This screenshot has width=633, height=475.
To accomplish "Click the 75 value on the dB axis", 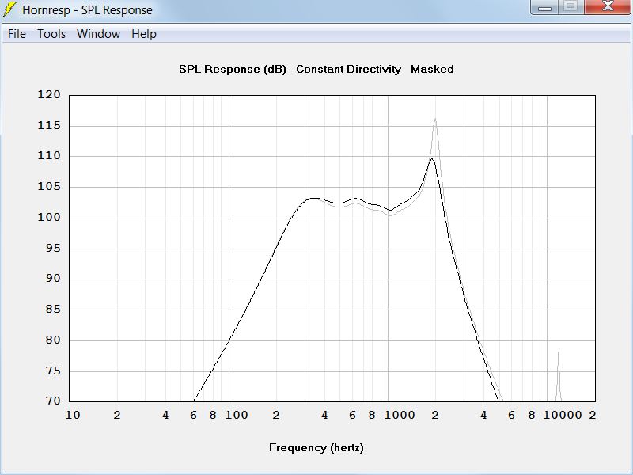I will click(x=53, y=370).
